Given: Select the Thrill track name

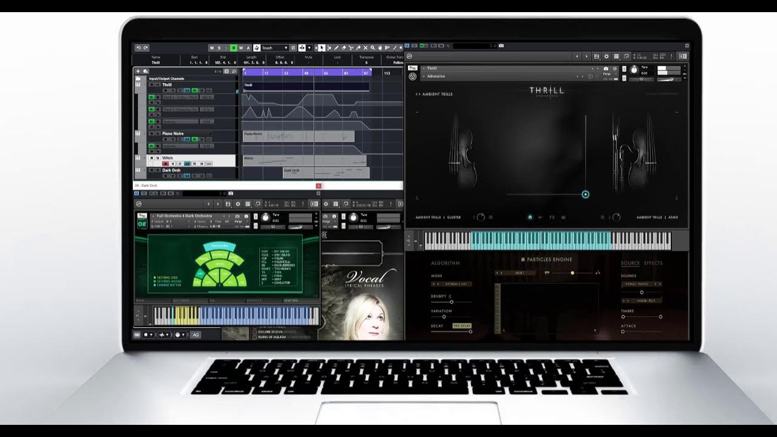Looking at the screenshot, I should click(167, 85).
